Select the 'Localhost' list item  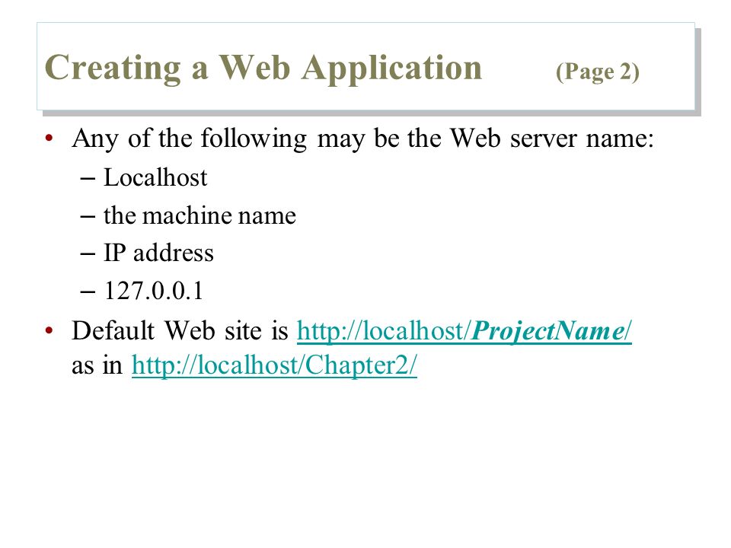click(155, 177)
